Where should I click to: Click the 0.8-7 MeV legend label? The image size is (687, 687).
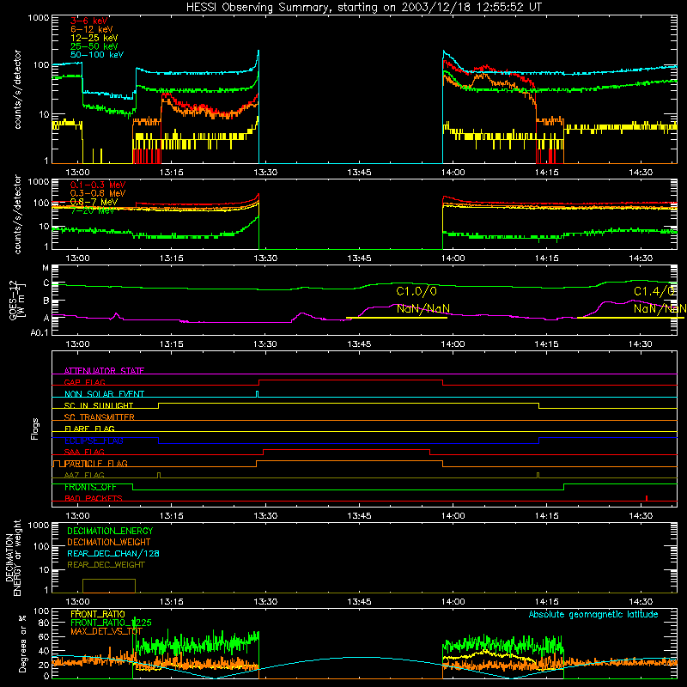[94, 202]
